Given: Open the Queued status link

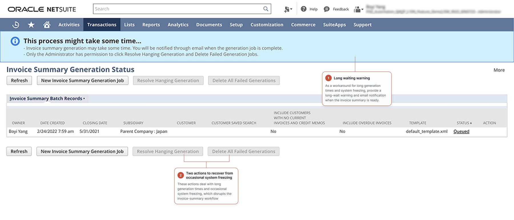Looking at the screenshot, I should click(461, 131).
